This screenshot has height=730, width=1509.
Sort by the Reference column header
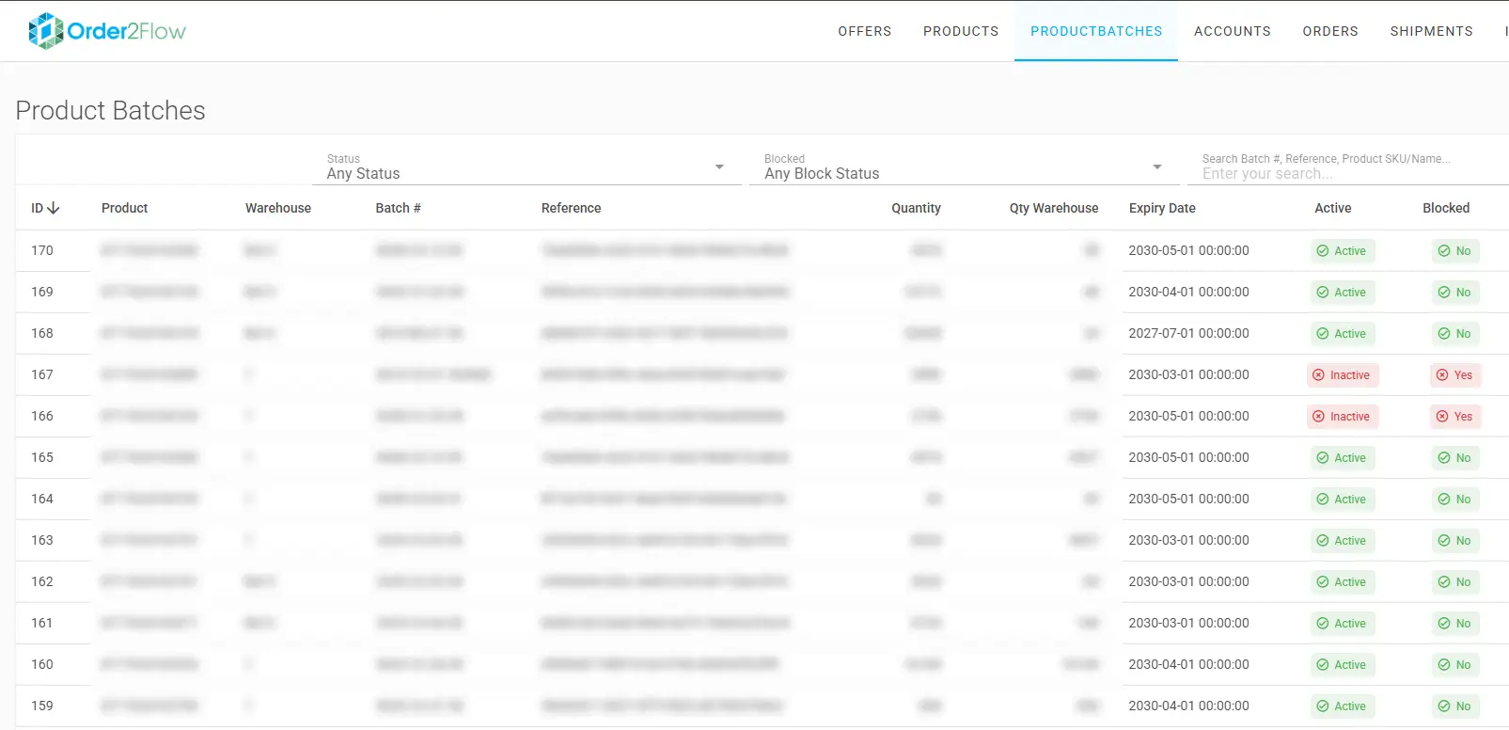point(571,208)
